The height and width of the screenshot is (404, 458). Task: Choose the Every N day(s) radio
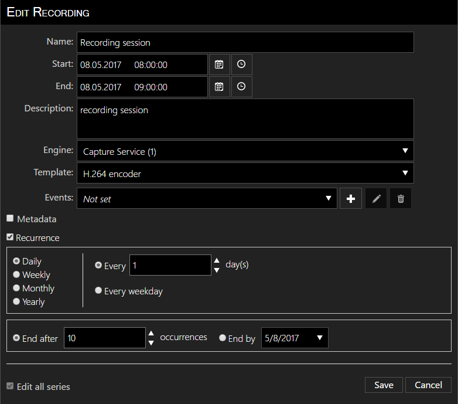pyautogui.click(x=98, y=265)
